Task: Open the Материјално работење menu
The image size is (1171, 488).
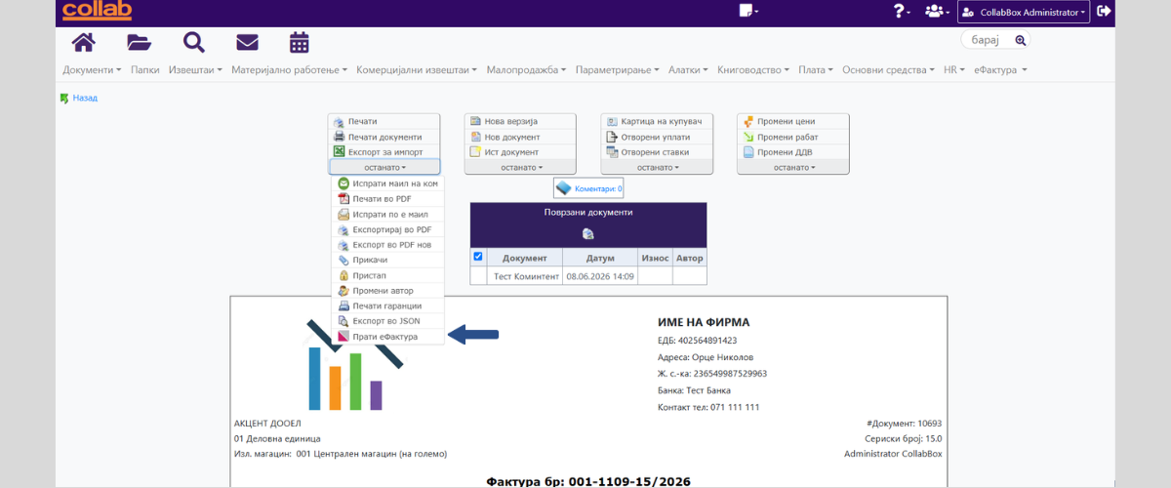Action: tap(290, 70)
